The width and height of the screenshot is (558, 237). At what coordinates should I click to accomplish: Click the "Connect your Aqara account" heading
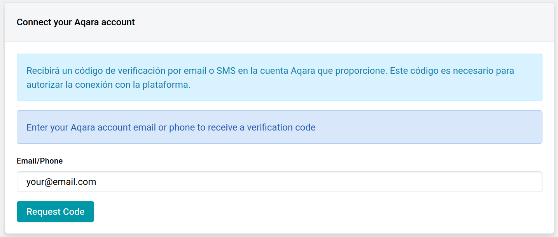(76, 22)
